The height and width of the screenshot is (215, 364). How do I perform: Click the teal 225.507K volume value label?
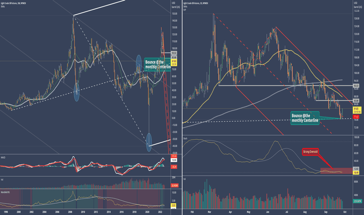pyautogui.click(x=357, y=201)
